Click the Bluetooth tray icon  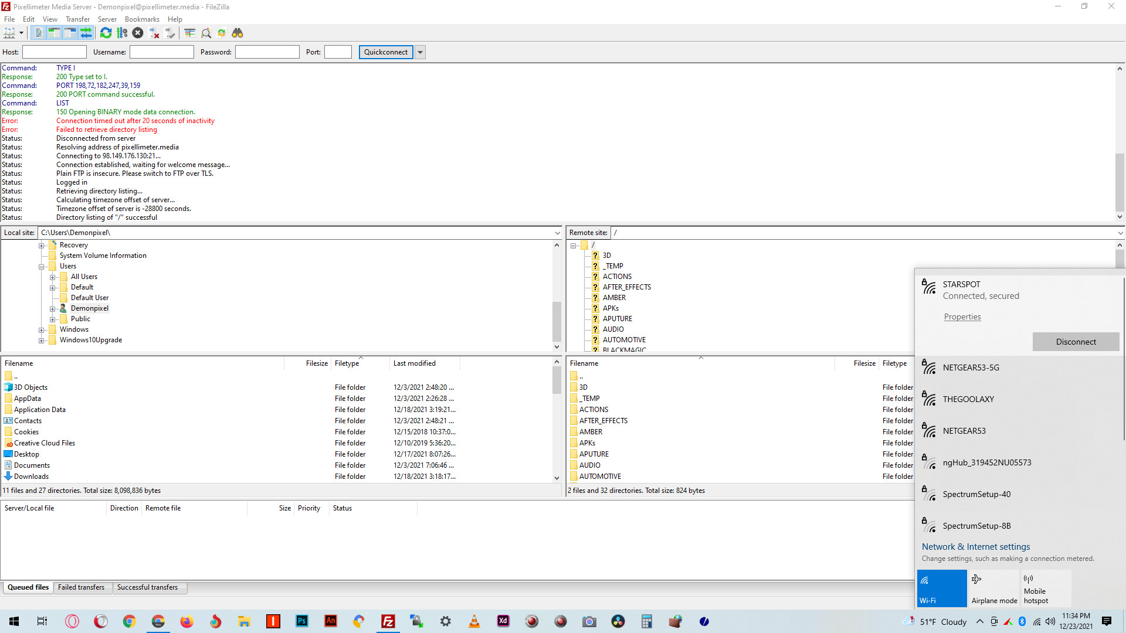(1022, 621)
